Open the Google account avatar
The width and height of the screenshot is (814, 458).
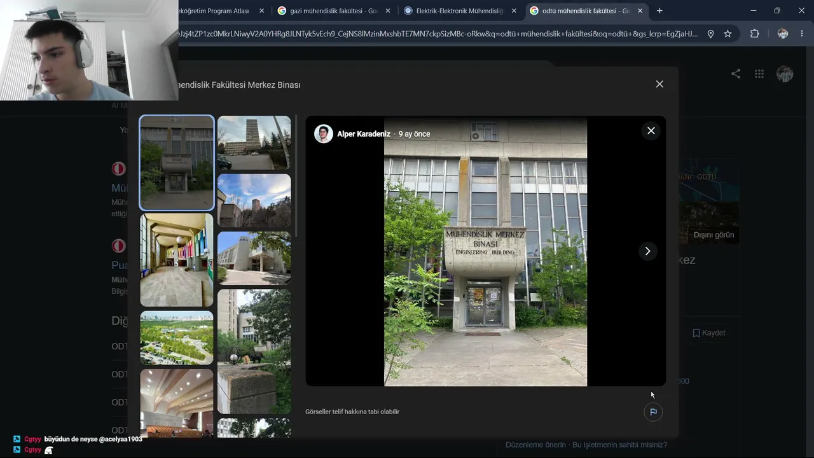(785, 74)
